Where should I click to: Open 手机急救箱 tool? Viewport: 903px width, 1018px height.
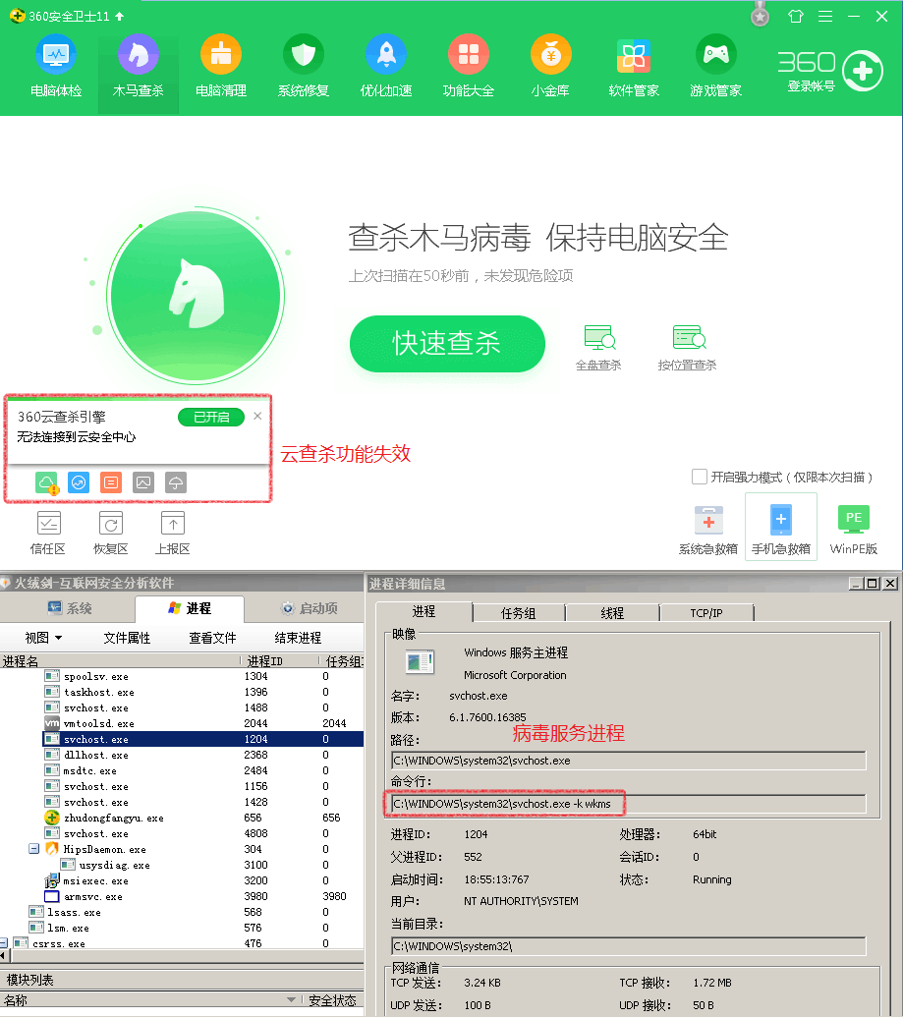(x=781, y=527)
